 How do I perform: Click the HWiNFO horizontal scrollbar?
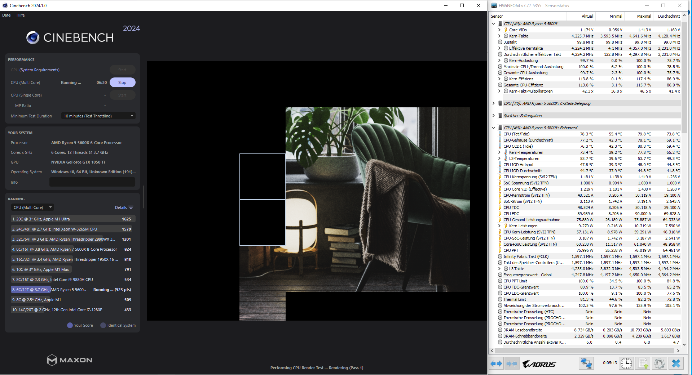pyautogui.click(x=585, y=351)
